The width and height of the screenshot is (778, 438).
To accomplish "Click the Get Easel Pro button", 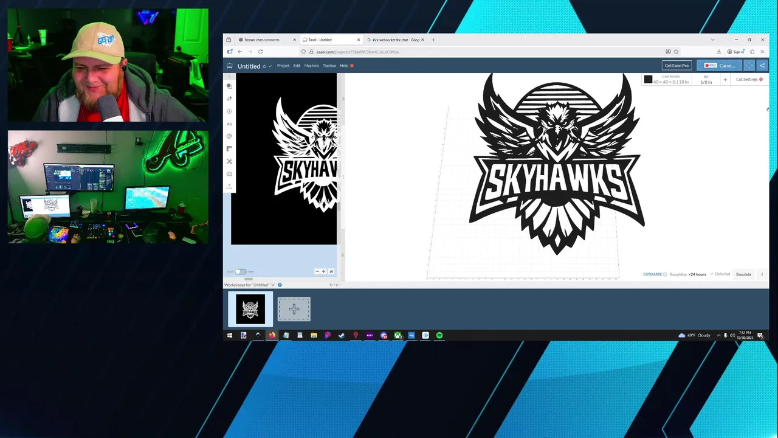I will [676, 66].
